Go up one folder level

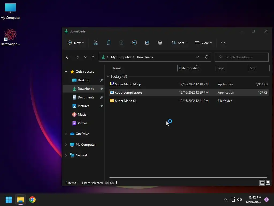[x=93, y=57]
